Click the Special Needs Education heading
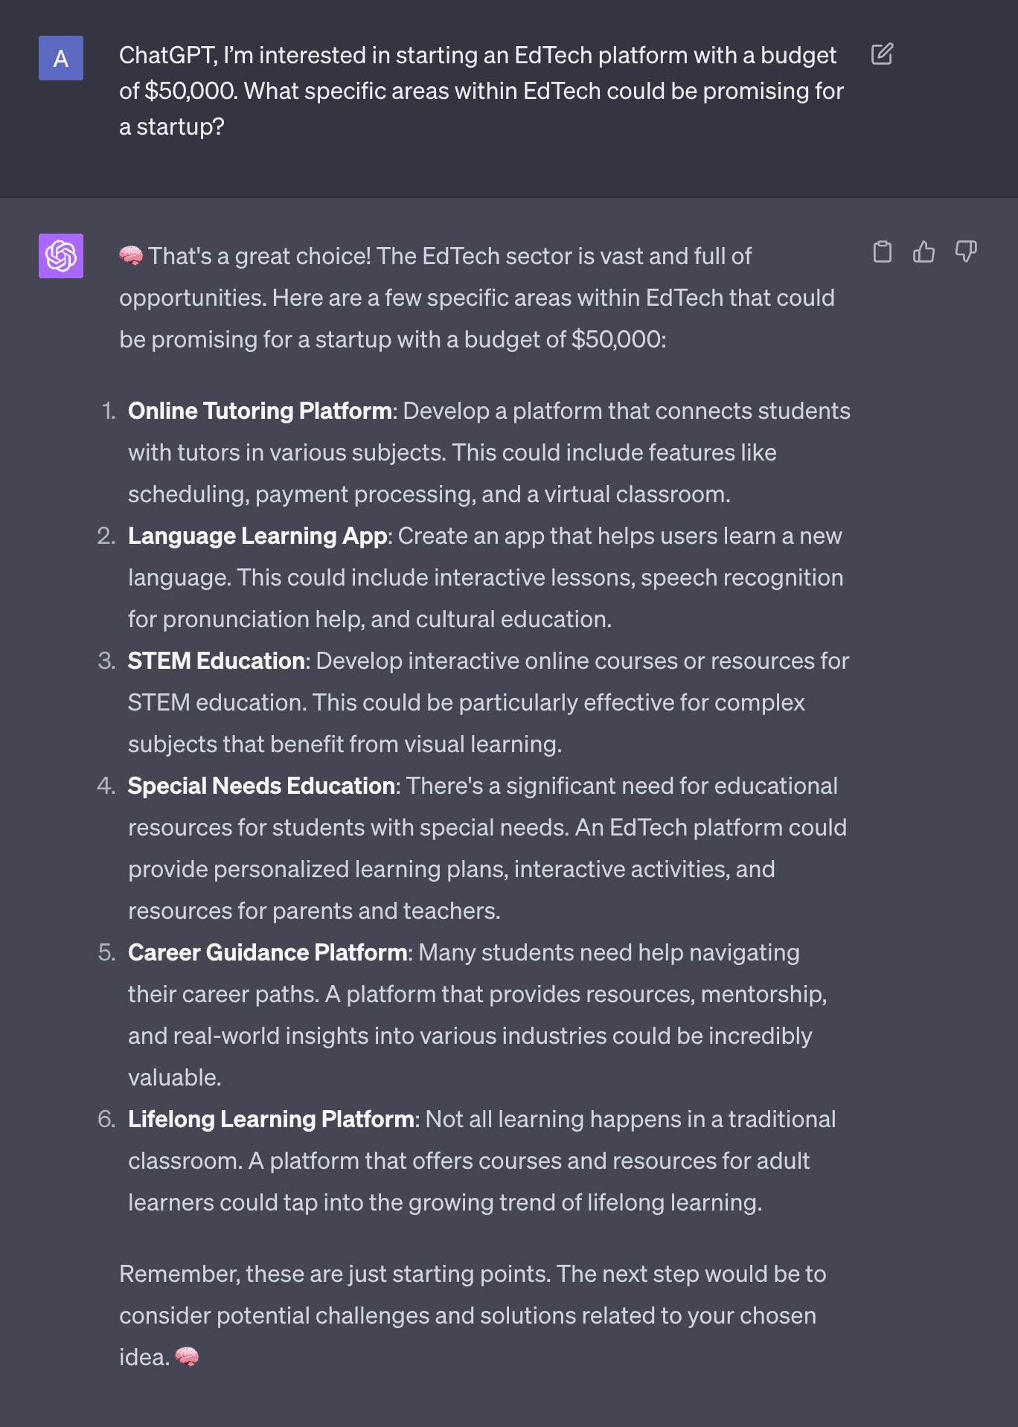The height and width of the screenshot is (1427, 1018). [261, 786]
